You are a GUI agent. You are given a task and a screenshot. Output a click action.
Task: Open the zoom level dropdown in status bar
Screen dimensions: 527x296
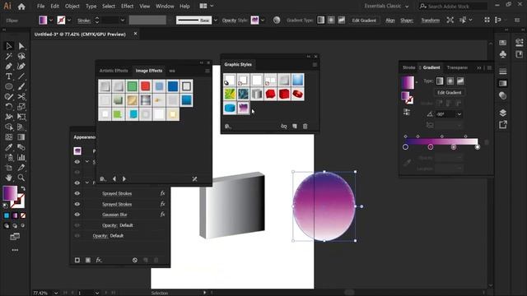click(56, 293)
